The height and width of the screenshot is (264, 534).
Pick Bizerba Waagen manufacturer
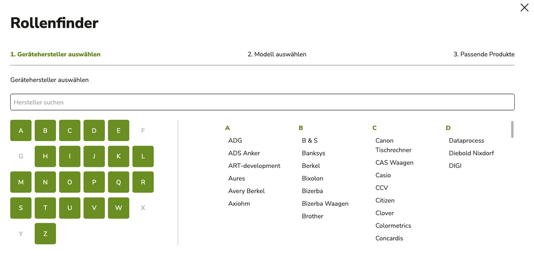click(325, 204)
